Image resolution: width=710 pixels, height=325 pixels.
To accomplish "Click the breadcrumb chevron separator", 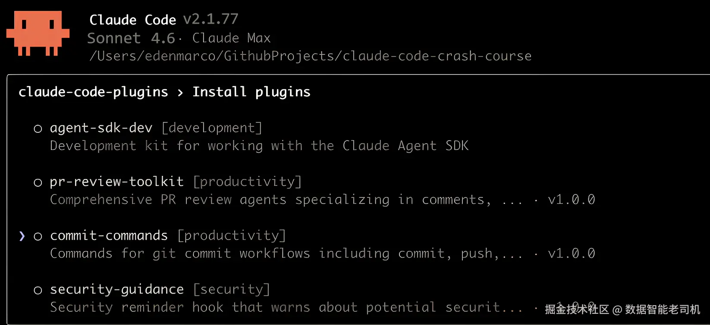I will 180,92.
